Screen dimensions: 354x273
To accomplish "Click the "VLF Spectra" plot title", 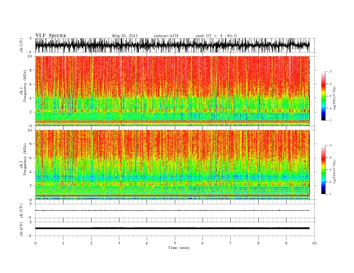I will pos(51,35).
